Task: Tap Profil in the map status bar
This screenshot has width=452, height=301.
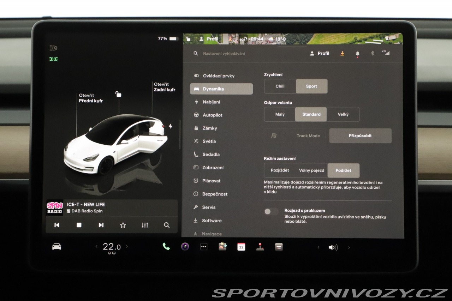Action: [209, 39]
